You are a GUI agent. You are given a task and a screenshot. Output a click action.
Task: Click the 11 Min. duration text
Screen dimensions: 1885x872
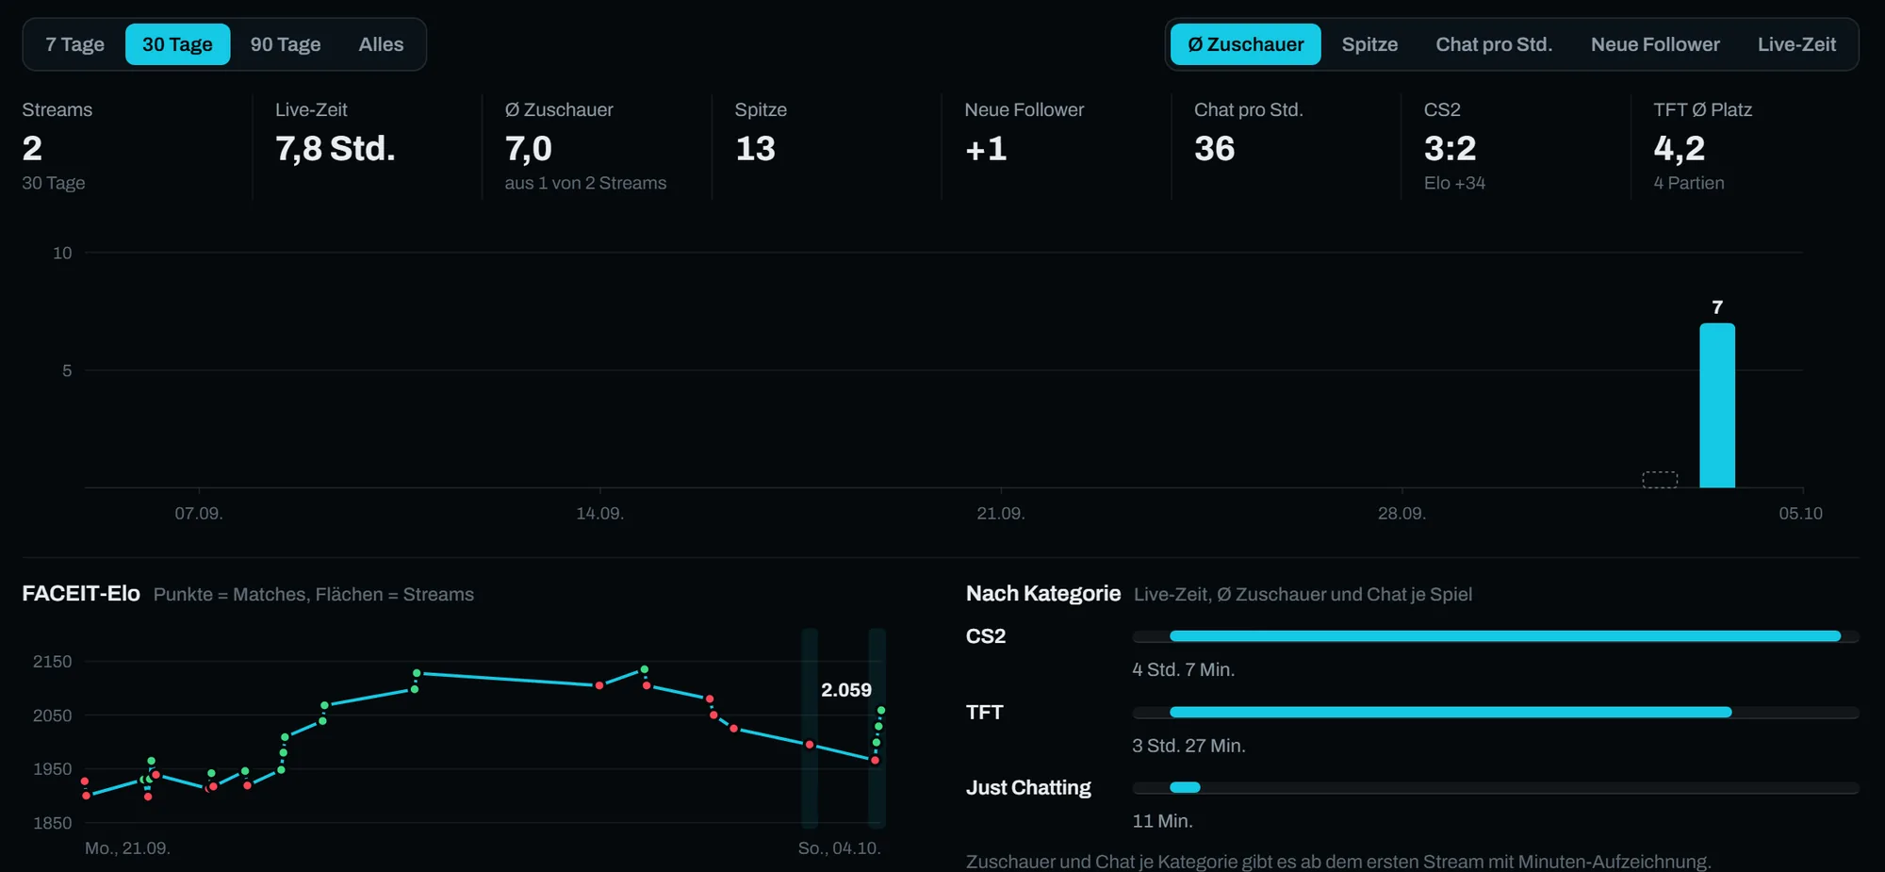point(1162,821)
